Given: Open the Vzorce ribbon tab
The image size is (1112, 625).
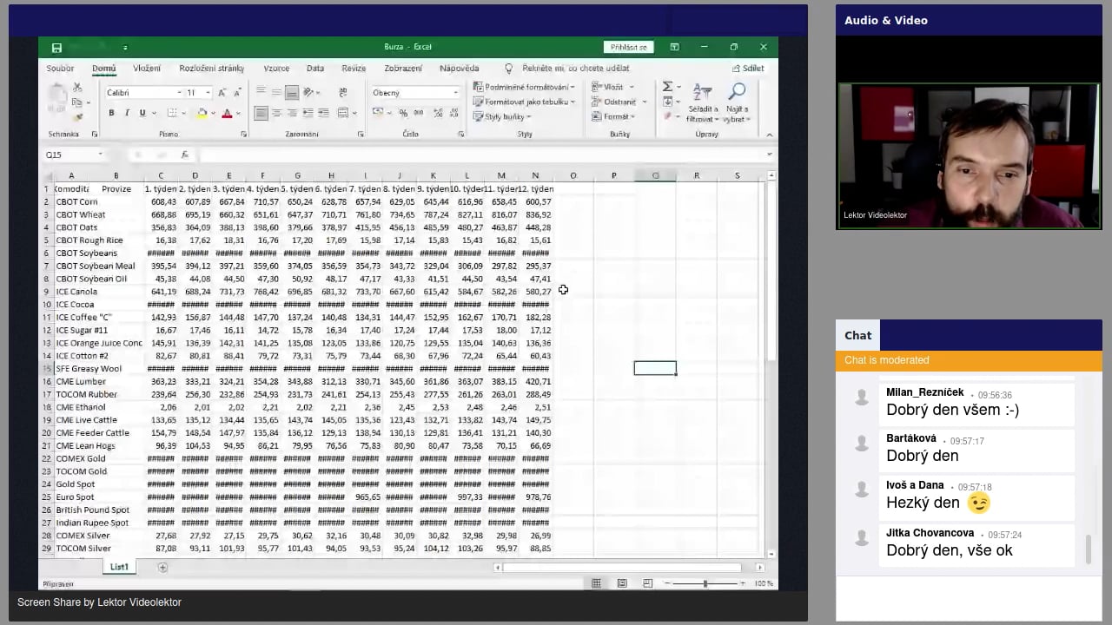Looking at the screenshot, I should (276, 69).
